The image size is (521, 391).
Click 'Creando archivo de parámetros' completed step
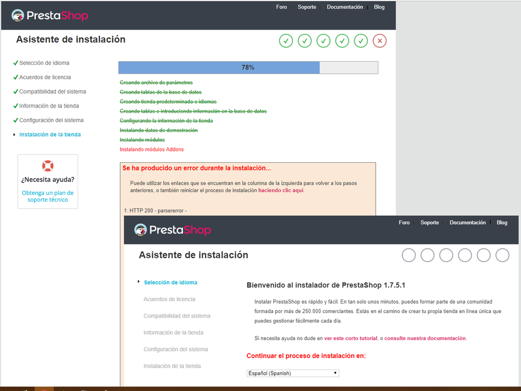tap(156, 83)
